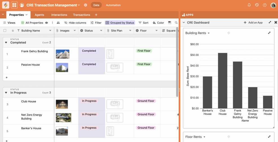Click the help question mark icon
The image size is (278, 142).
265,5
